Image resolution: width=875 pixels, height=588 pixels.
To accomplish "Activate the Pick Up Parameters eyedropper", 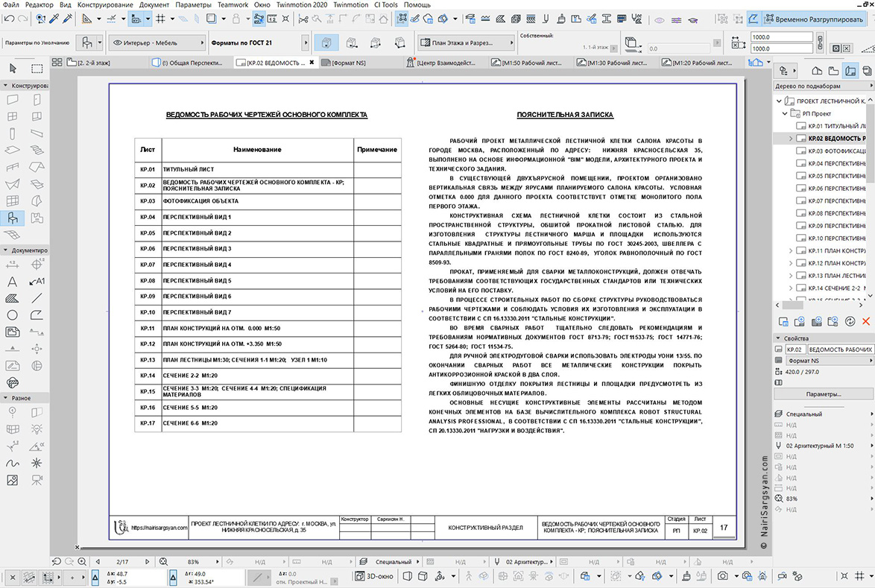I will 54,19.
